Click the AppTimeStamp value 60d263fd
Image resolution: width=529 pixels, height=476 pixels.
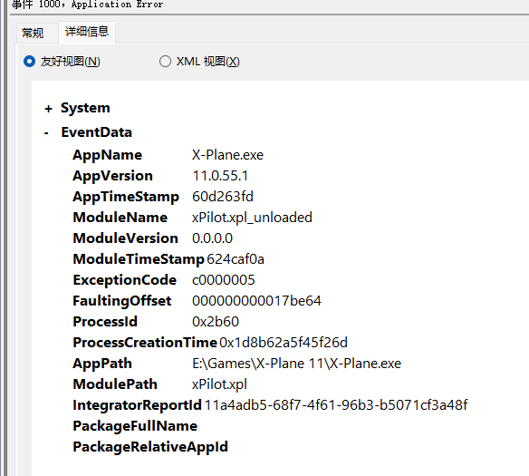tap(223, 197)
